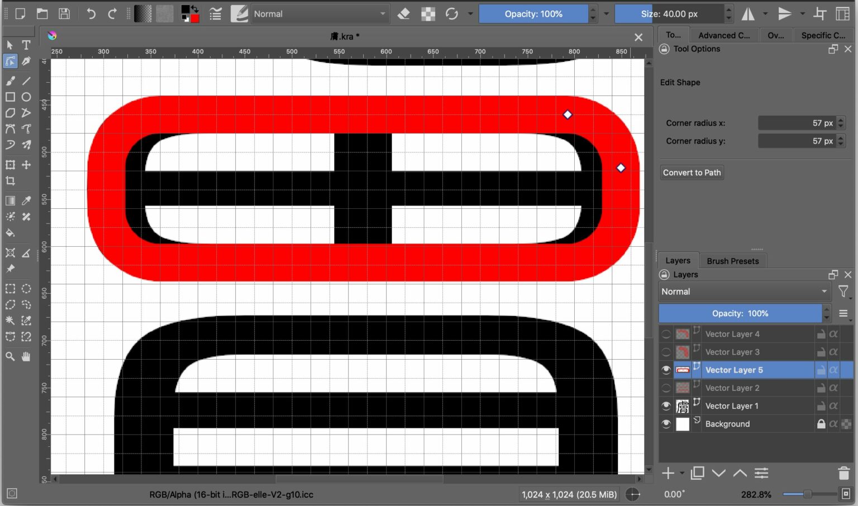Hide Vector Layer 1 visibility
858x506 pixels.
(666, 406)
